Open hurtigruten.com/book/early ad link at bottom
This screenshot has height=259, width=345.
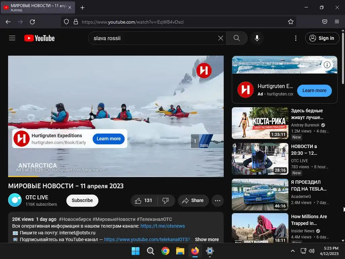tap(79, 170)
